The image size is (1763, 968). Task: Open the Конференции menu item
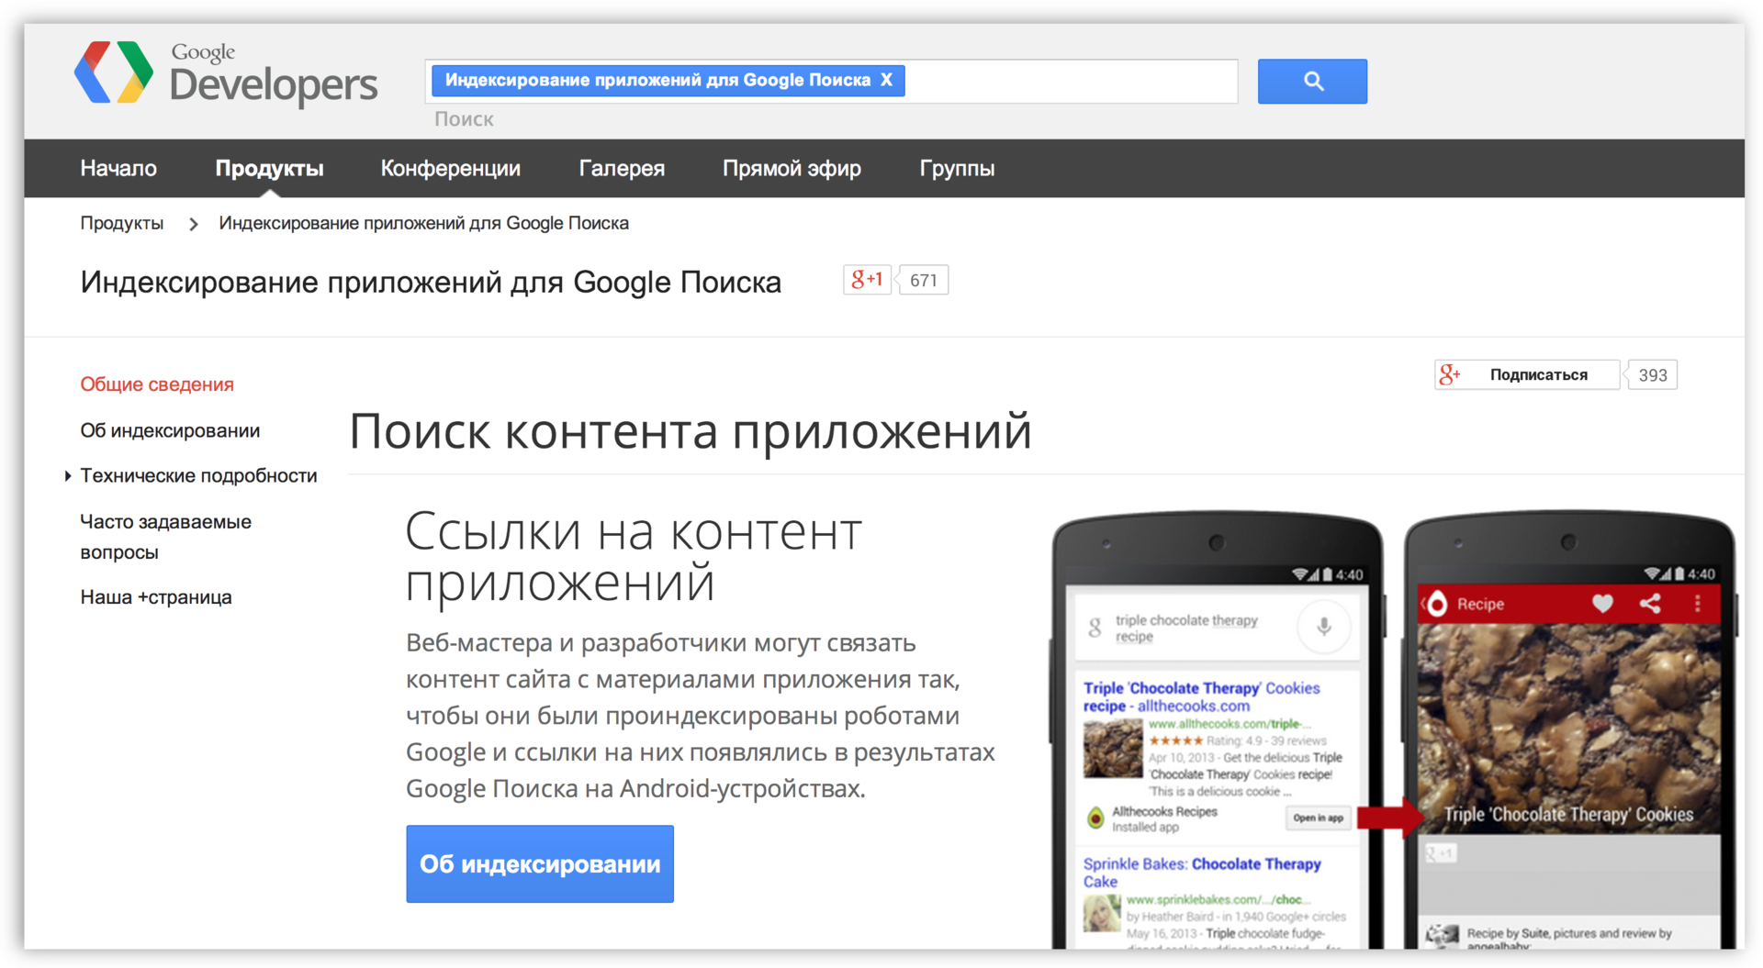click(x=450, y=168)
